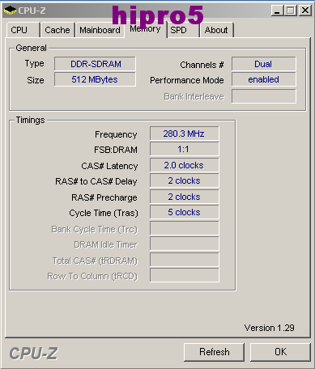Screen dimensions: 315x369
Task: Click the Cycle Time (Tras) label
Action: point(104,213)
